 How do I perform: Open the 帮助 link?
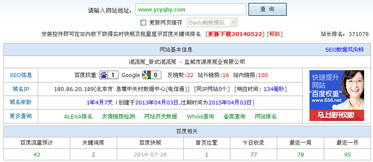[275, 34]
